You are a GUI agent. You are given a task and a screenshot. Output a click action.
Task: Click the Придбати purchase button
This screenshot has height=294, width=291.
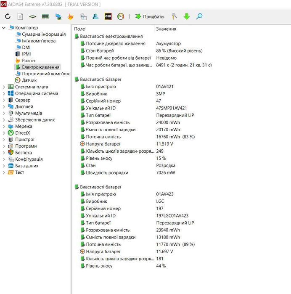coord(149,16)
